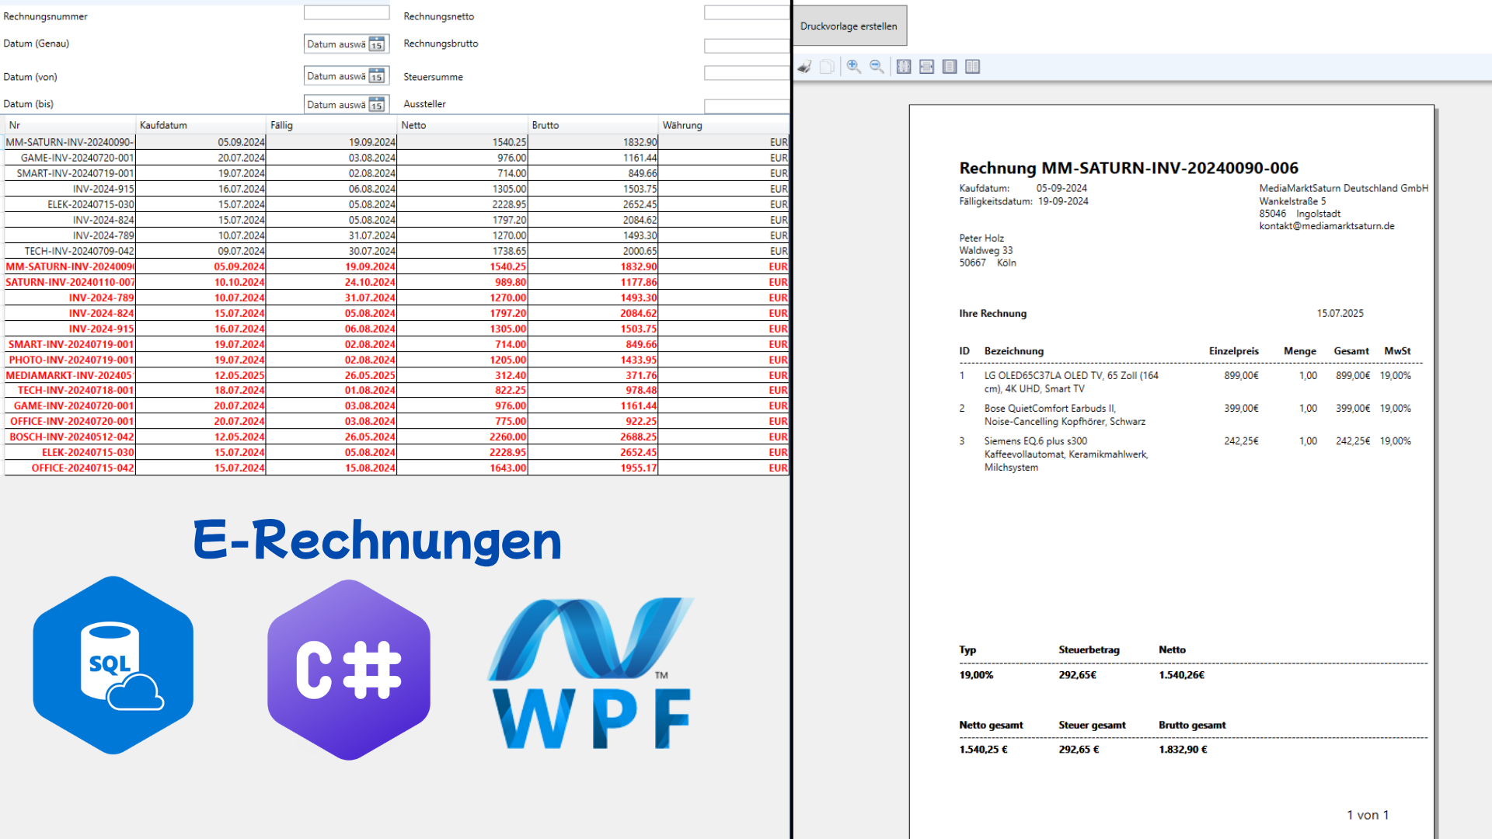Click Brutto cell 1955.17
The height and width of the screenshot is (839, 1492).
(592, 468)
